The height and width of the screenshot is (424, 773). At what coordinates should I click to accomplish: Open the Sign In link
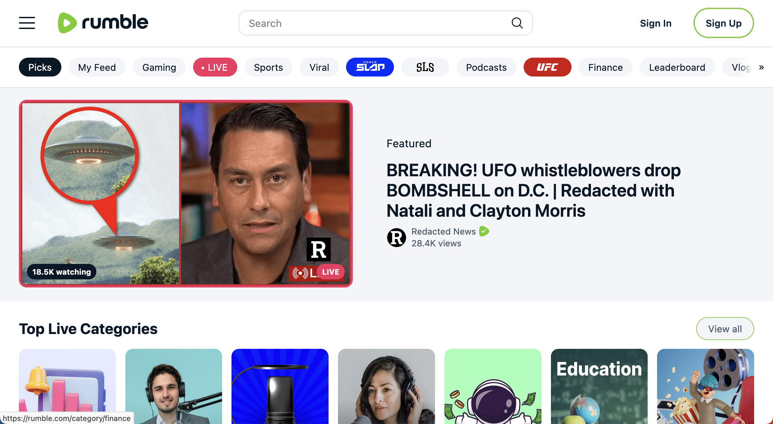pyautogui.click(x=656, y=23)
